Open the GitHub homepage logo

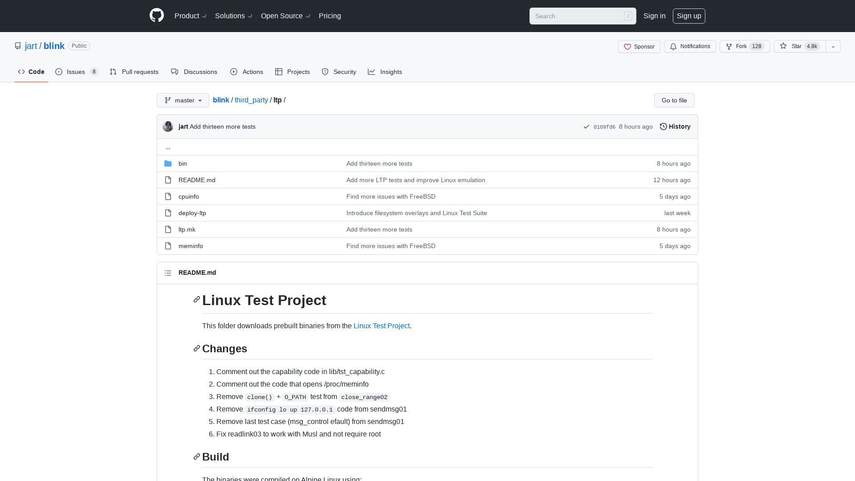(157, 16)
